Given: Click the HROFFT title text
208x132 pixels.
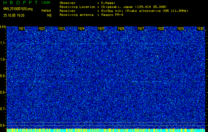Looking at the screenshot, I should pyautogui.click(x=20, y=3).
